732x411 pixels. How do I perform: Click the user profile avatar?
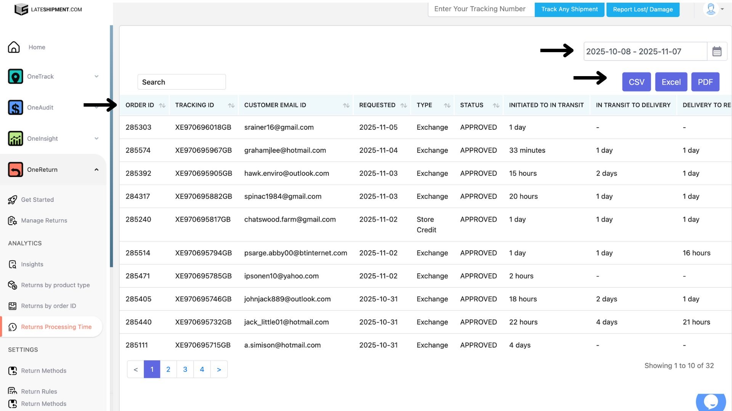tap(711, 9)
